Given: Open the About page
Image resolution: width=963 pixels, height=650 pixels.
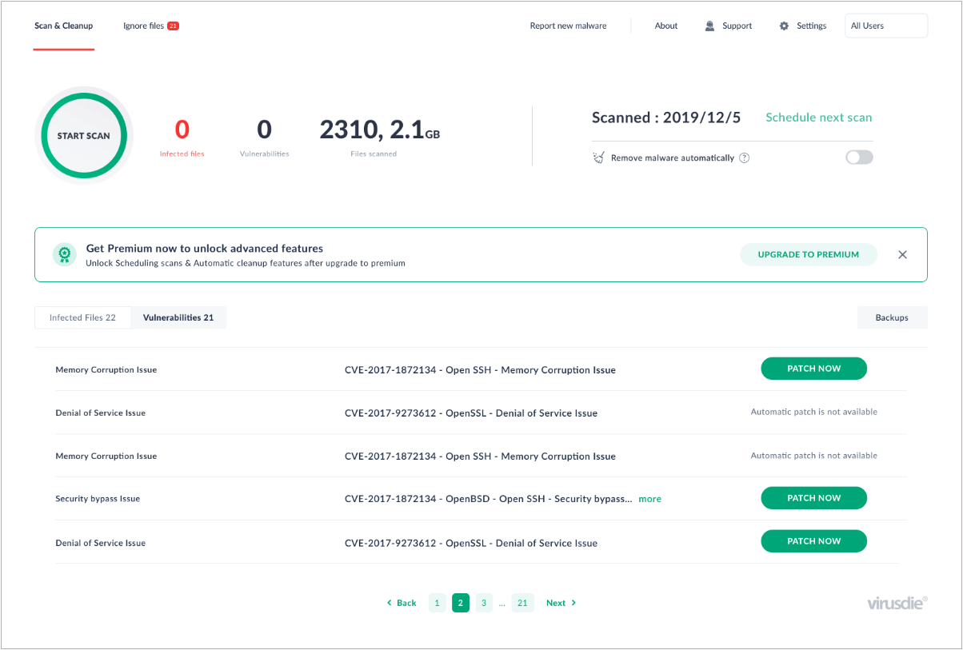Looking at the screenshot, I should [x=666, y=26].
